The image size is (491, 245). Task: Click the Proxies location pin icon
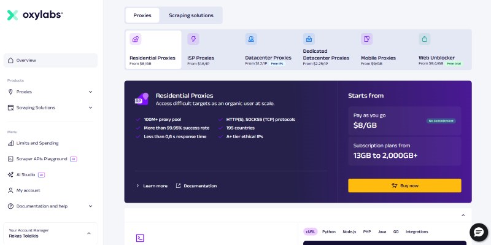[10, 91]
